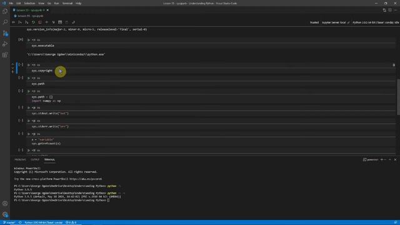Screen dimensions: 400x225
Task: Run the sys.copyright cell
Action: tap(29, 65)
